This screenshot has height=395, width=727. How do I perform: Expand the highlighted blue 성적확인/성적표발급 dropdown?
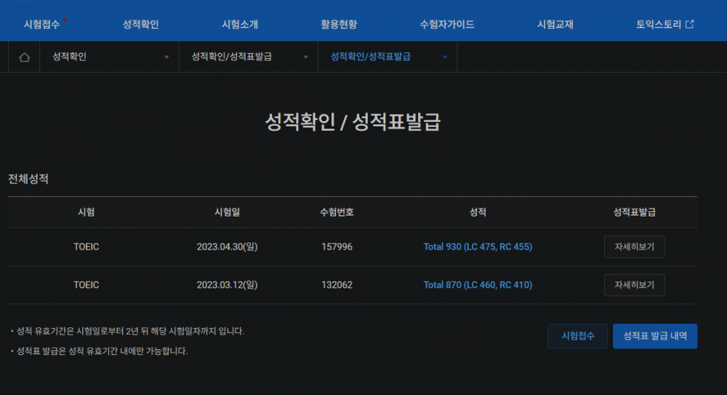click(x=387, y=57)
